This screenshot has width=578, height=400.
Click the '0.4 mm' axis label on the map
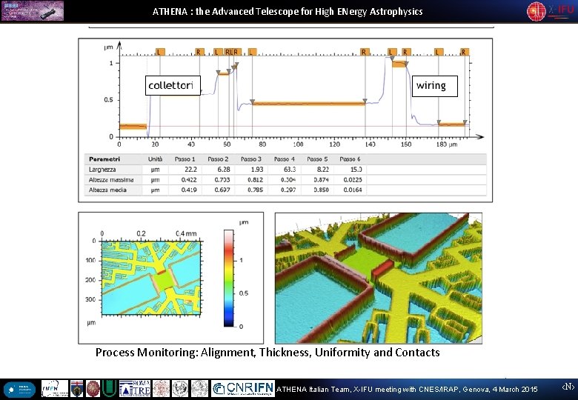pos(186,233)
